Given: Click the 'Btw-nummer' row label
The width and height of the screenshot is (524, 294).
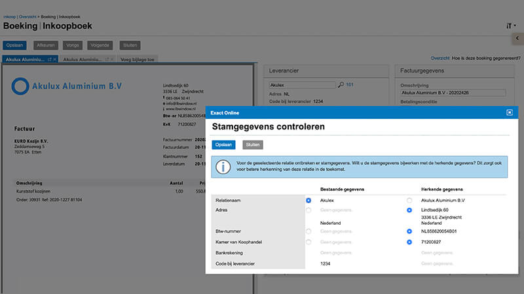Looking at the screenshot, I should point(228,231).
